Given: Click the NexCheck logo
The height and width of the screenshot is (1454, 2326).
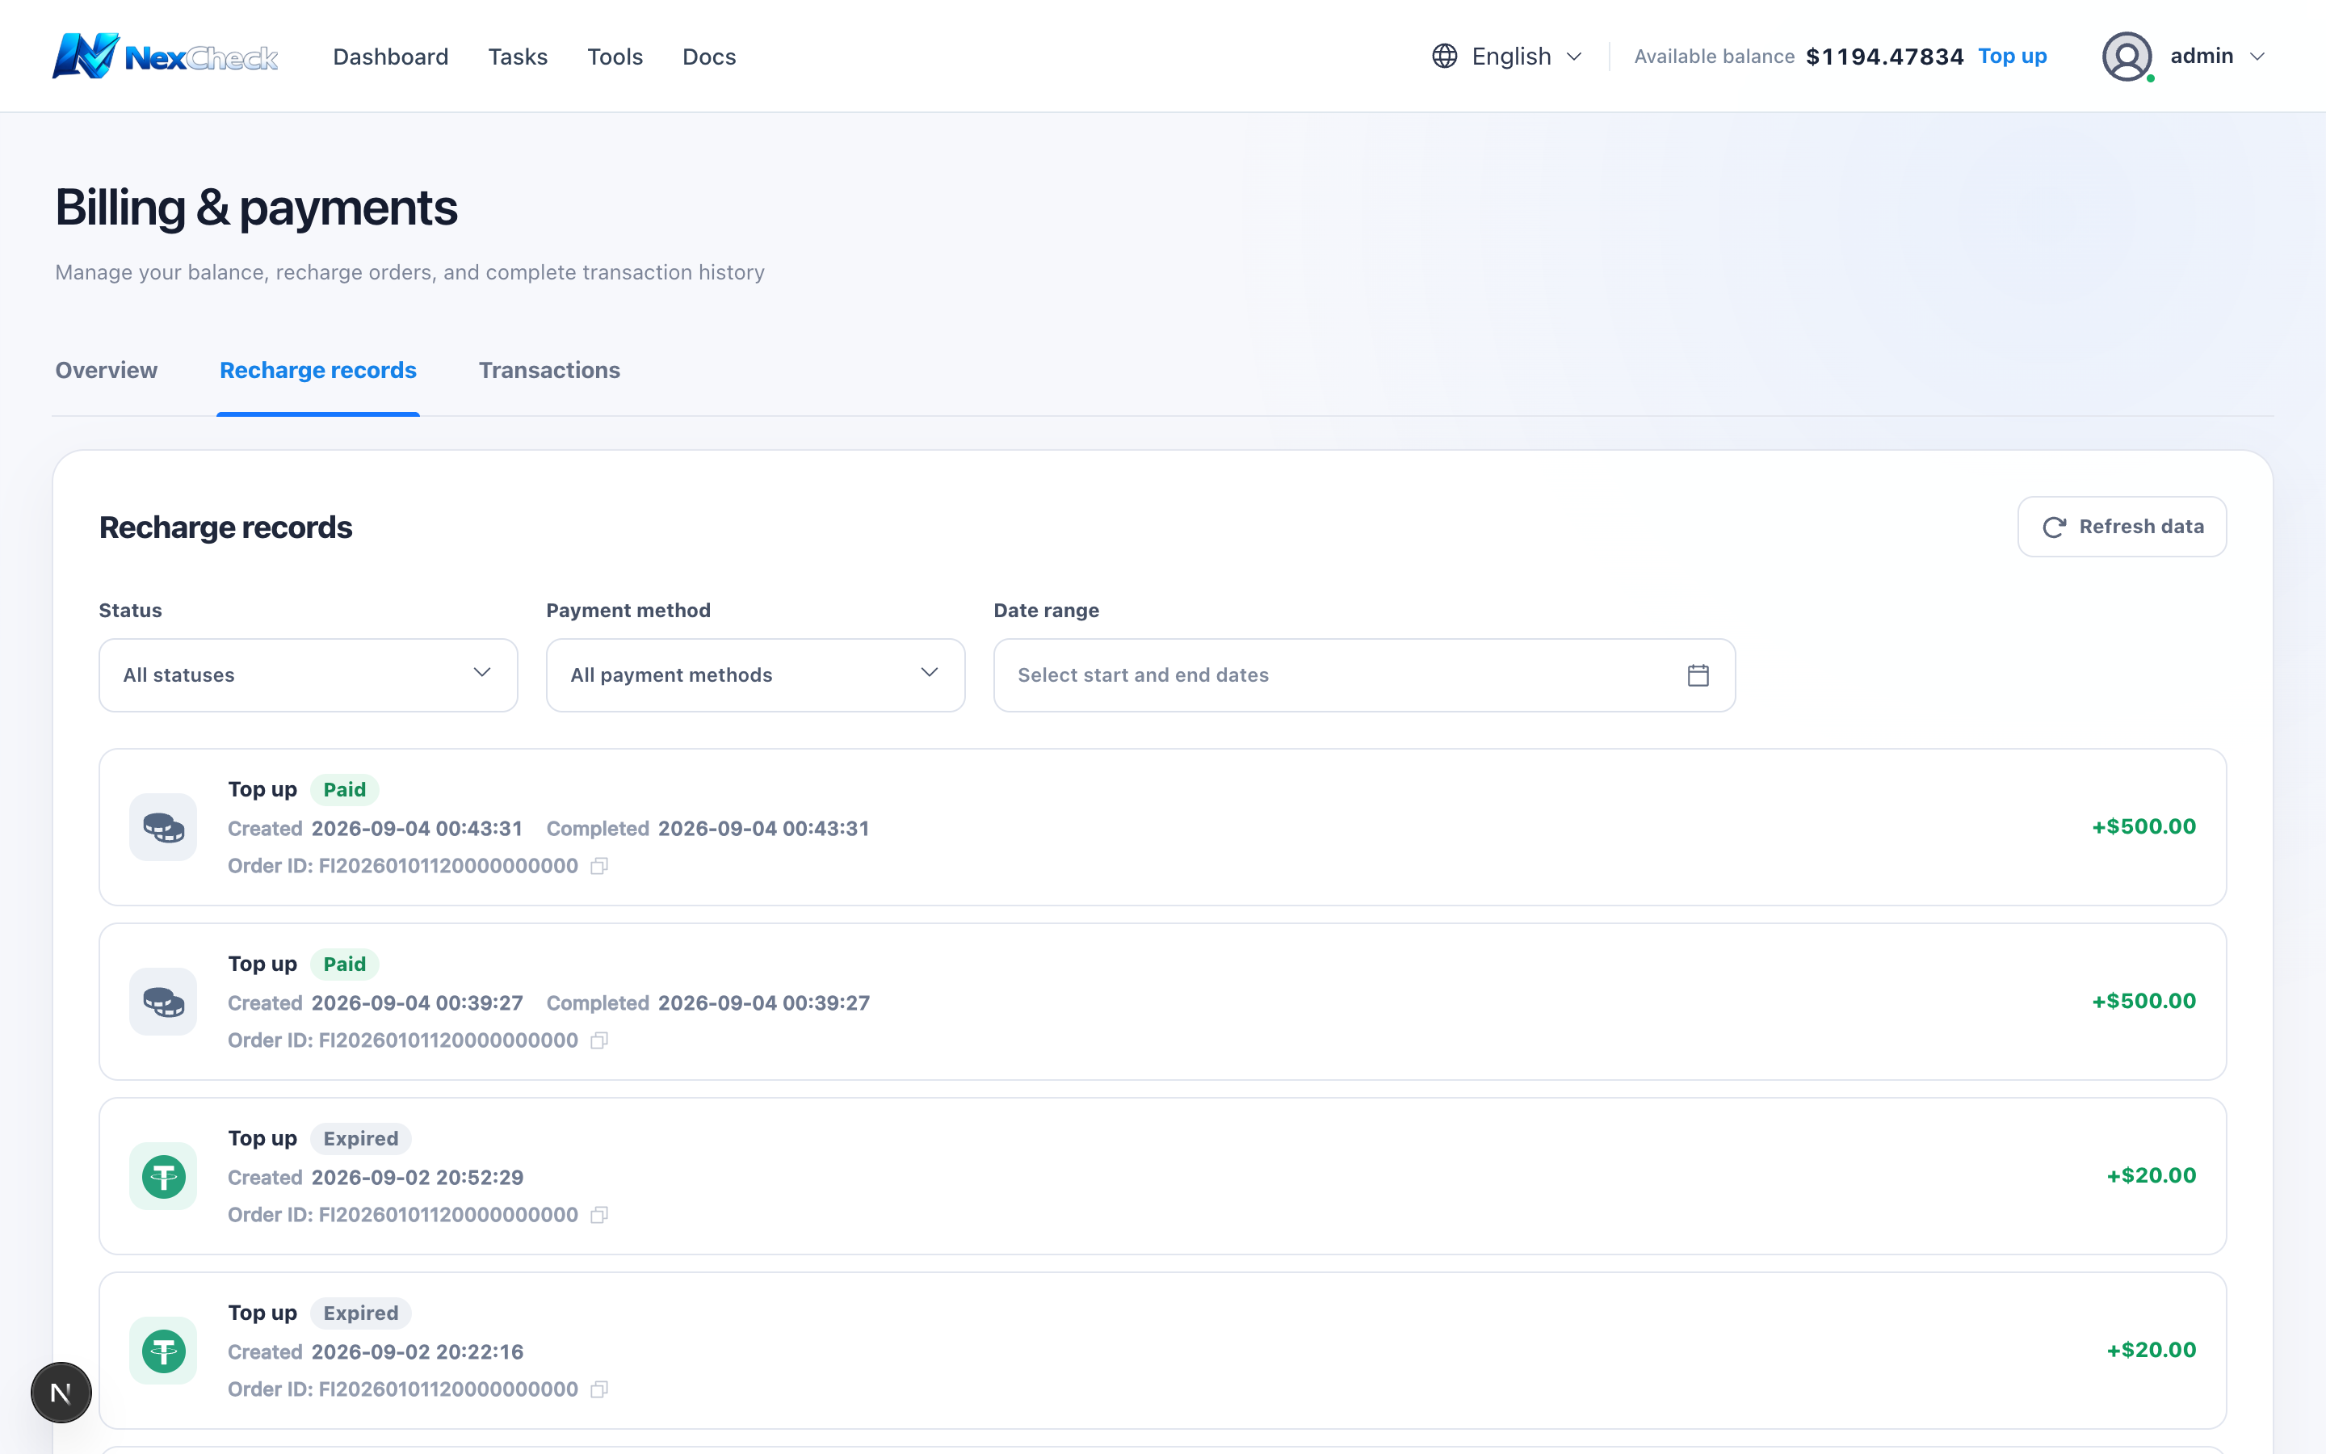Looking at the screenshot, I should point(166,56).
